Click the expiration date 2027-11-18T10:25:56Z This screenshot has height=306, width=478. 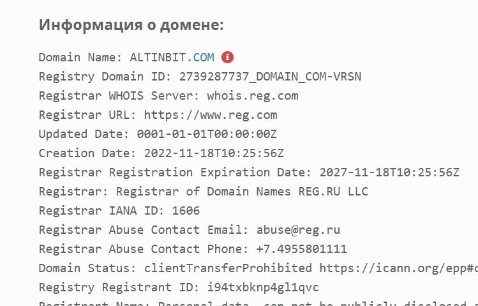click(x=389, y=172)
